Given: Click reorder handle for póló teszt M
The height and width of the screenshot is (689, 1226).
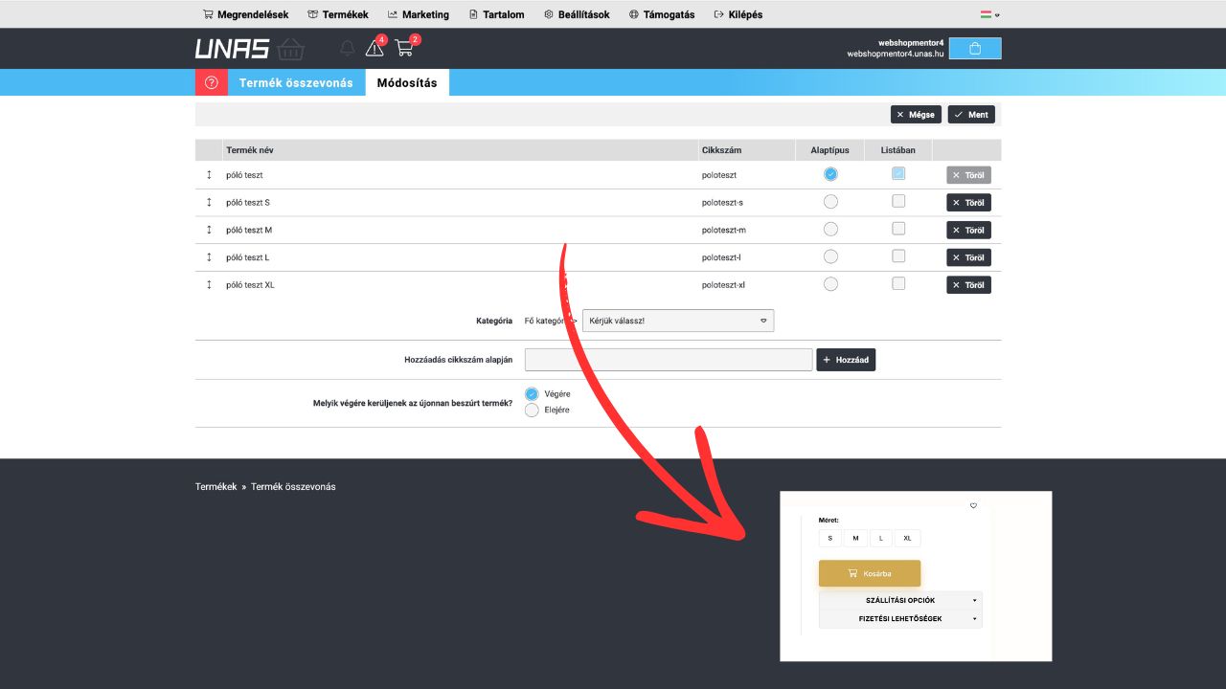Looking at the screenshot, I should coord(209,230).
